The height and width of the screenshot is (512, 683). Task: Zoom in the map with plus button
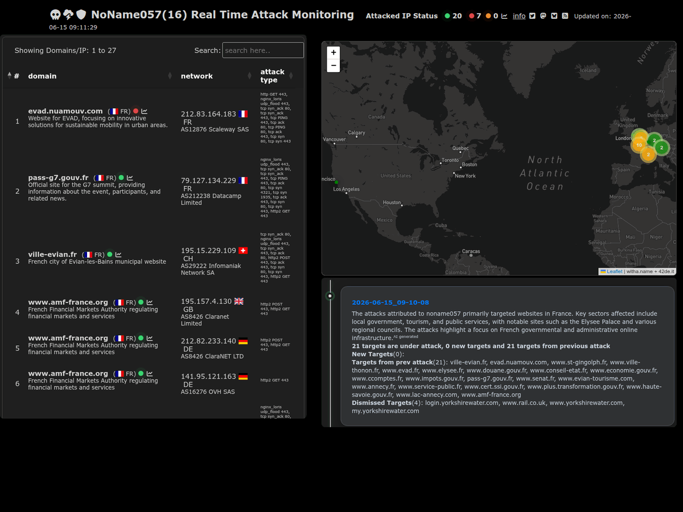pos(334,52)
